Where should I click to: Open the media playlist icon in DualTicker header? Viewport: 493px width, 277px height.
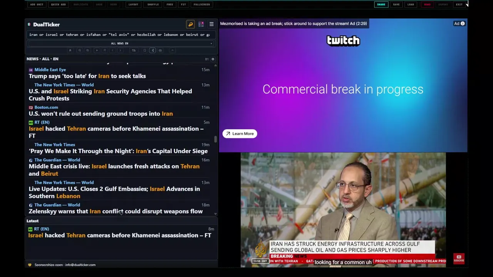click(201, 24)
